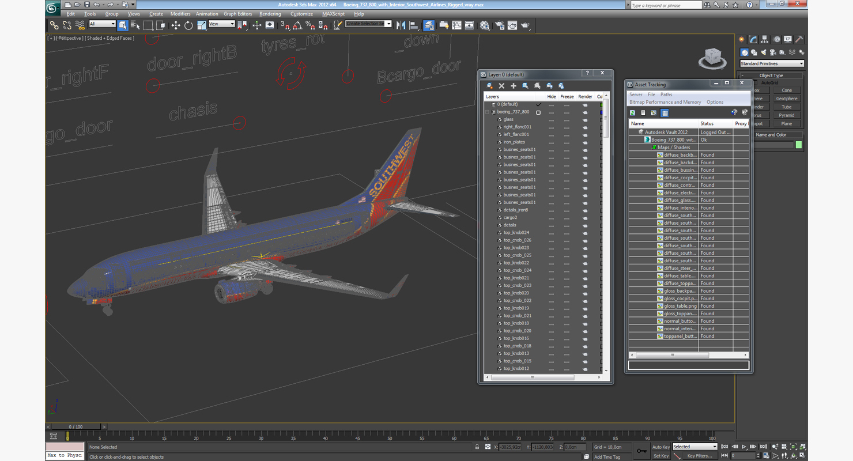Toggle Set Key mode
The height and width of the screenshot is (461, 853).
tap(661, 456)
